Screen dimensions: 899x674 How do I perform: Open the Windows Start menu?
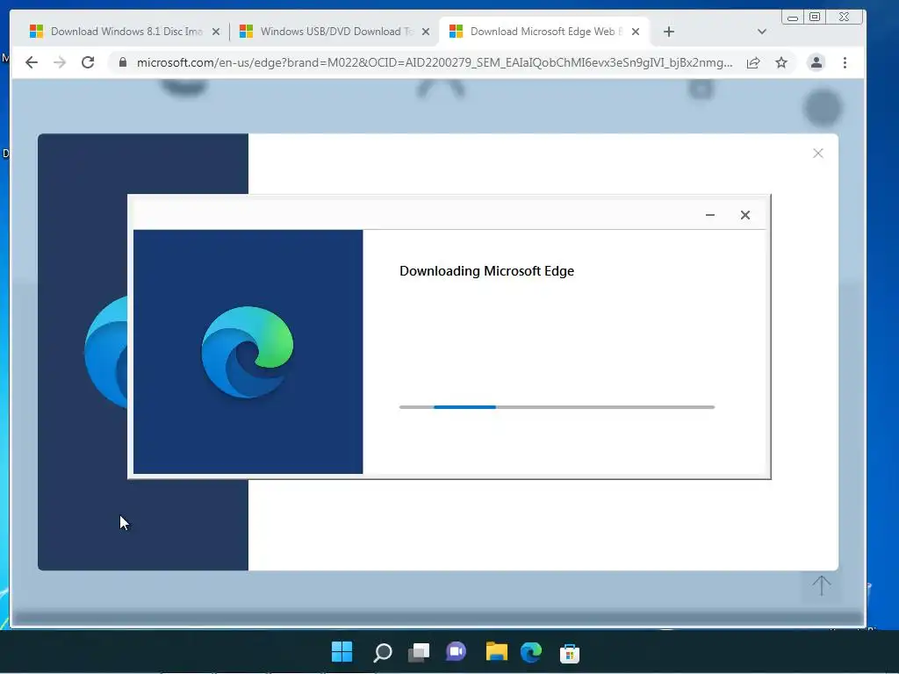(x=342, y=652)
